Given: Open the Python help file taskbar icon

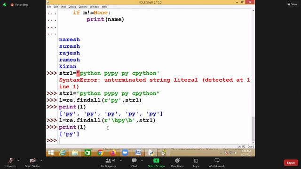Looking at the screenshot, I should [164, 153].
